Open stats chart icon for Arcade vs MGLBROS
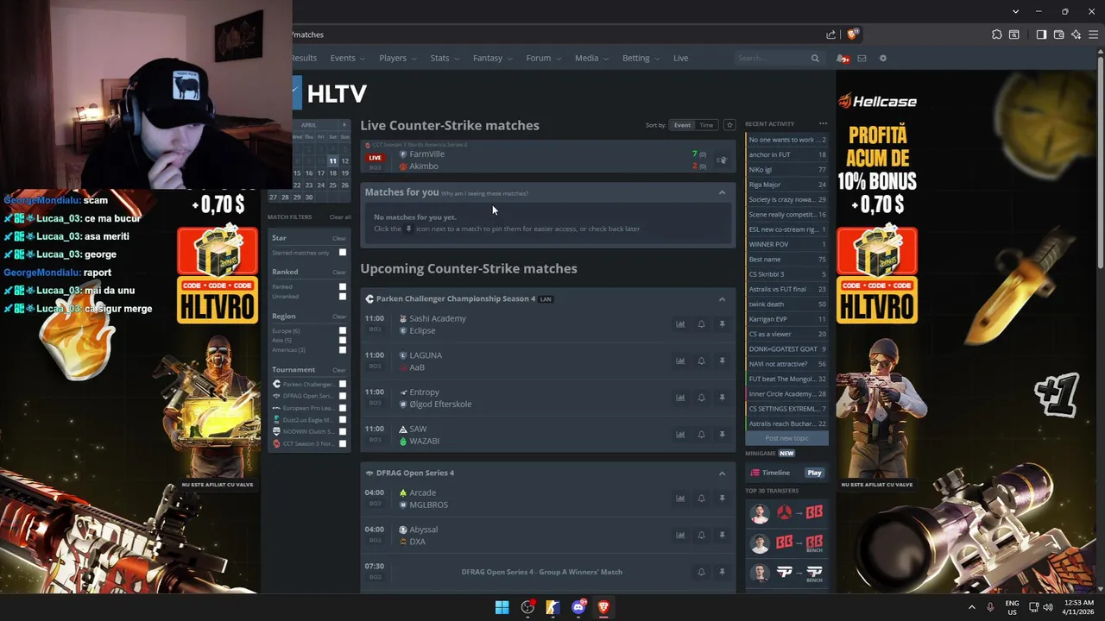Screen dimensions: 1105x621 680,499
